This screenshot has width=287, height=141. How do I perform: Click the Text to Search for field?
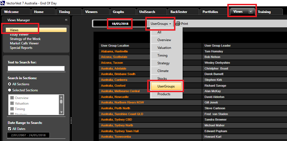(x=36, y=68)
